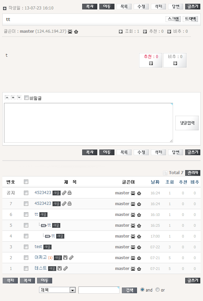
Task: Click the top 수정 button
Action: [141, 6]
